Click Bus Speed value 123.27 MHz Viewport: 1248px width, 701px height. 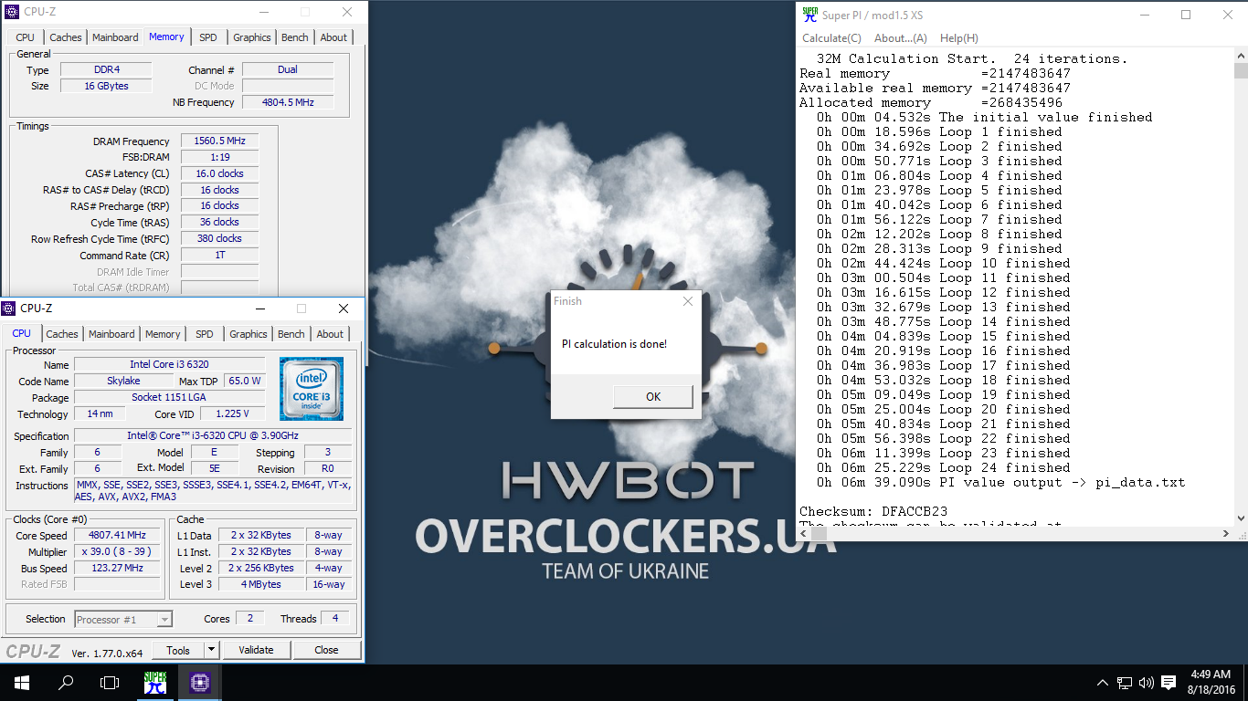(x=117, y=569)
